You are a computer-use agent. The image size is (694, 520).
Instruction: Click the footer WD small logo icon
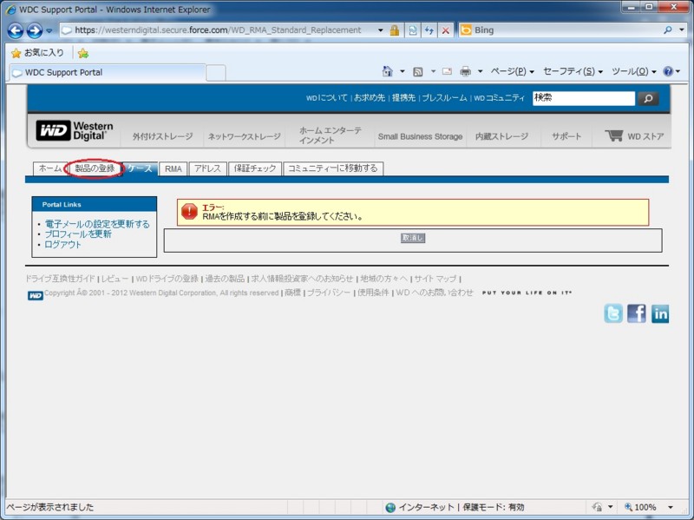coord(35,295)
